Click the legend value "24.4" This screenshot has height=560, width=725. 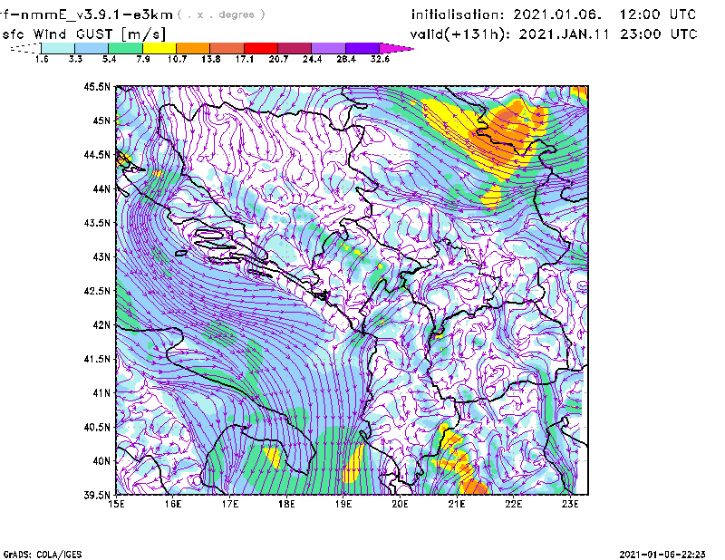[x=312, y=59]
